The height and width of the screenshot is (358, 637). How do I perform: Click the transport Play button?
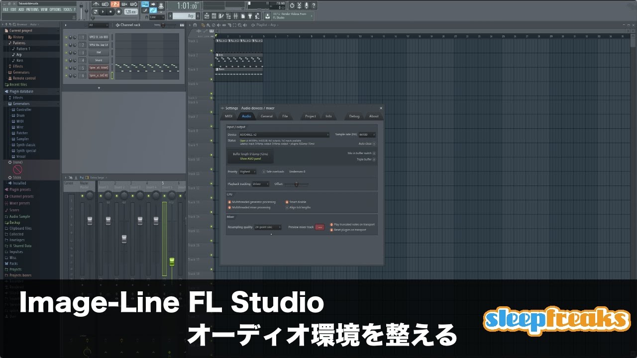point(103,11)
